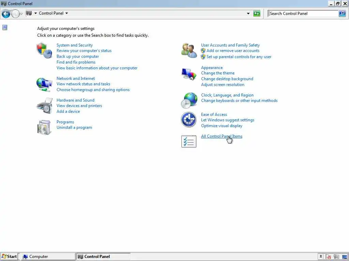Screen dimensions: 349x261
Task: Show hidden tray icons arrow
Action: 321,257
